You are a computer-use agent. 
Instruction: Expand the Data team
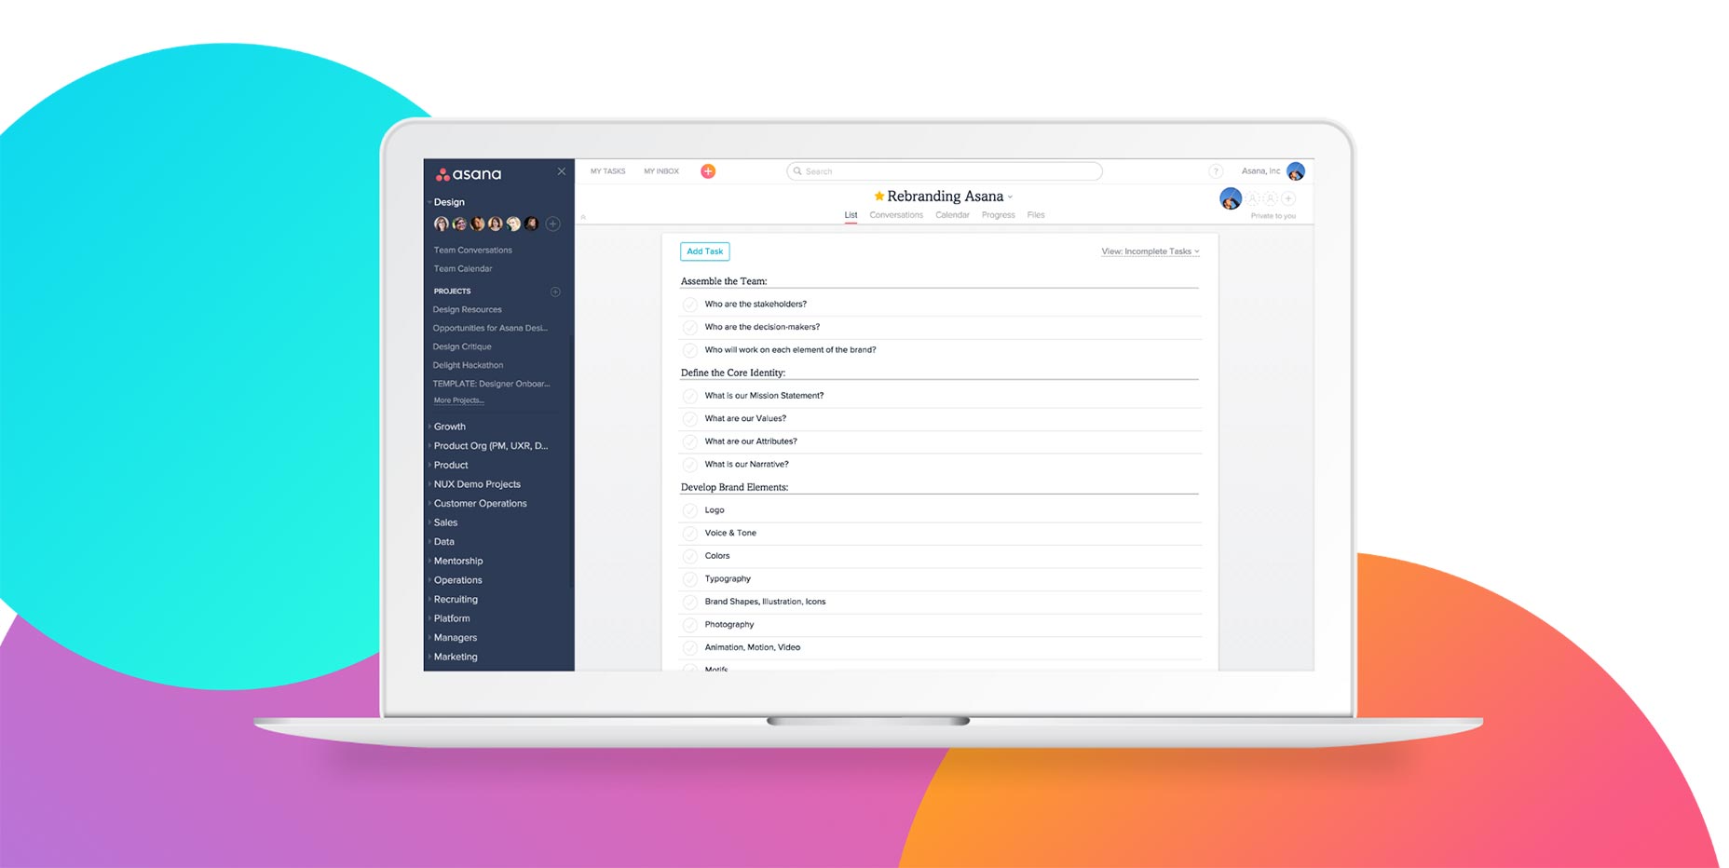[429, 542]
